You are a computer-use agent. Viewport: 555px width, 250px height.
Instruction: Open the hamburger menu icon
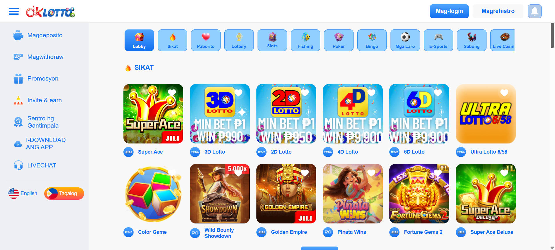pos(14,11)
